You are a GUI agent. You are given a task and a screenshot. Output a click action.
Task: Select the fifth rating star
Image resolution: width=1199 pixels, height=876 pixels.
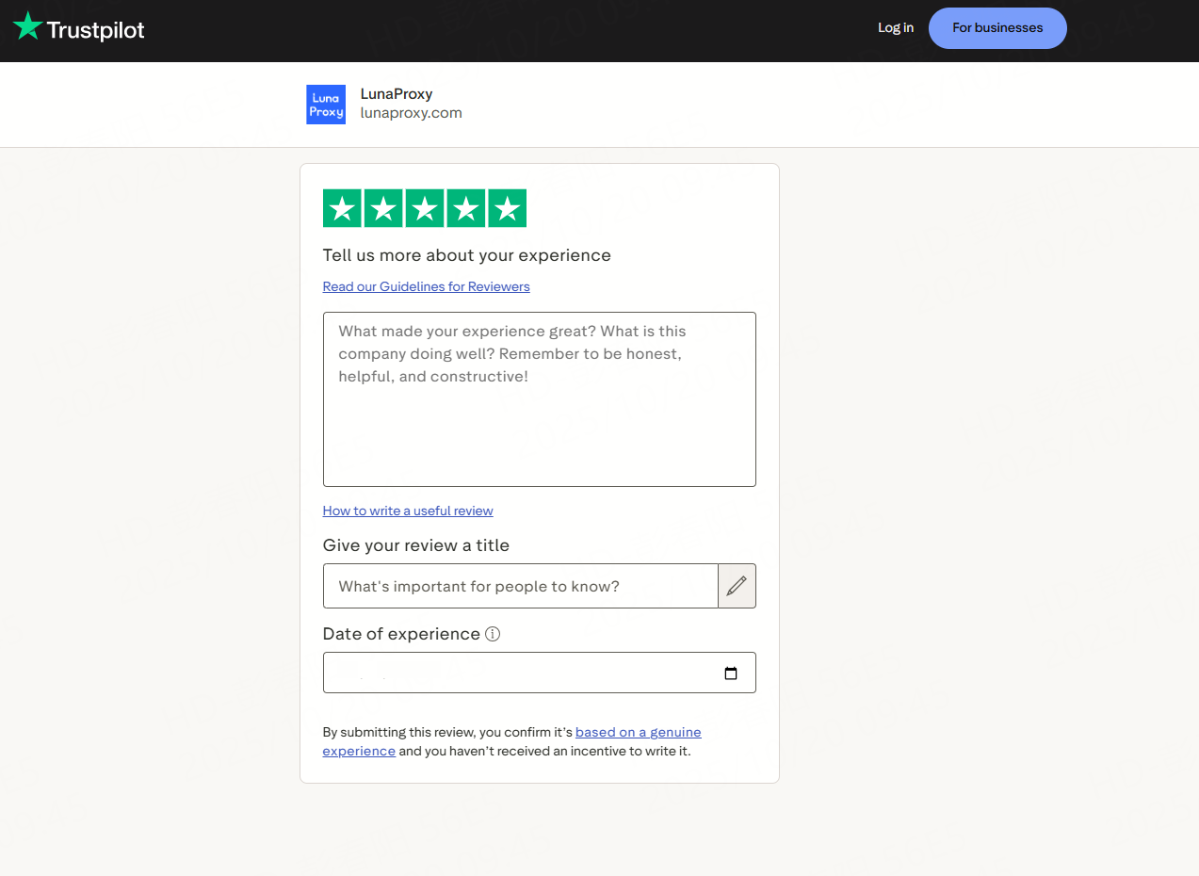tap(508, 208)
